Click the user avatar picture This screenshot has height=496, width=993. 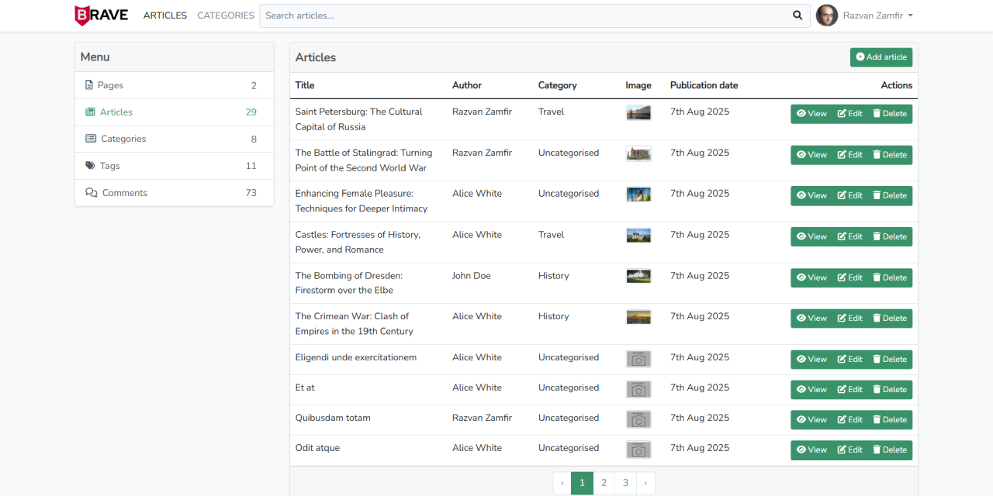tap(827, 15)
